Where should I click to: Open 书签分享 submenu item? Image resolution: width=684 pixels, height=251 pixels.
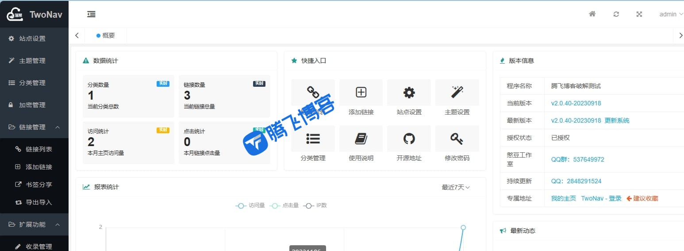click(x=34, y=185)
